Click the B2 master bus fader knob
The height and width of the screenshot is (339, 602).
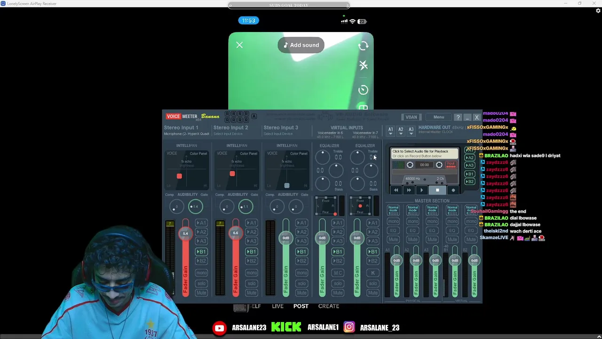(x=474, y=260)
